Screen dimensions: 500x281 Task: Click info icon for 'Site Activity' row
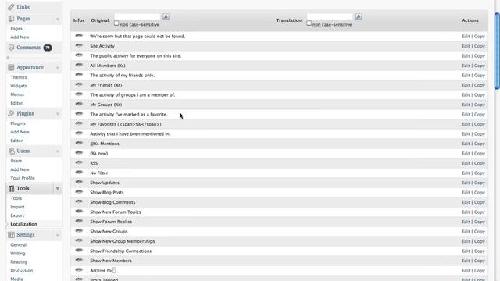[x=79, y=45]
